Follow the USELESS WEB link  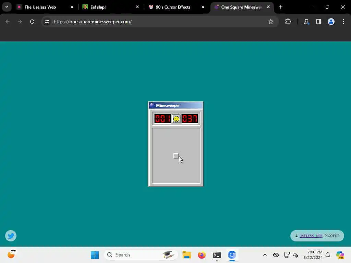pyautogui.click(x=311, y=236)
